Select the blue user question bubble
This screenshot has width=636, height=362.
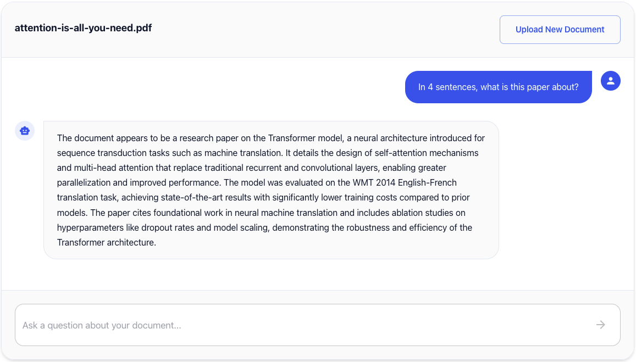click(498, 87)
